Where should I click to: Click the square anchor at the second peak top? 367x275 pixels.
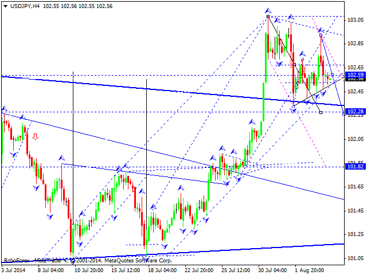click(321, 36)
